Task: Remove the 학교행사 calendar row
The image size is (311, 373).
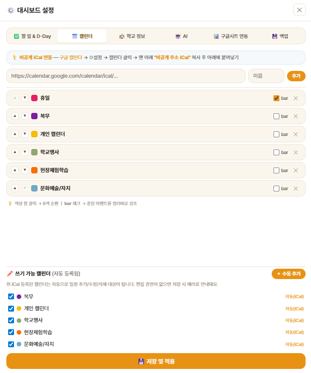Action: coord(296,153)
